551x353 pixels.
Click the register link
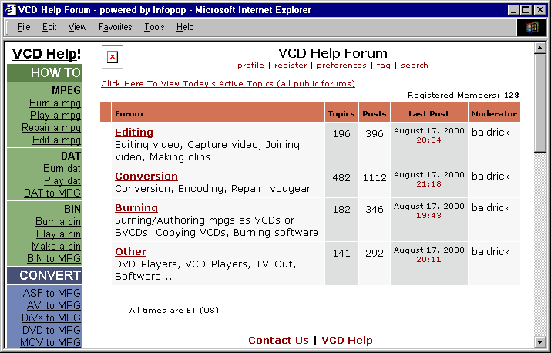(291, 66)
